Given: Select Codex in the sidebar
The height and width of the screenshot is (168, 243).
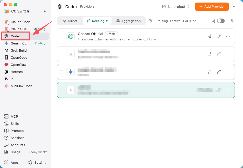Looking at the screenshot, I should (25, 36).
